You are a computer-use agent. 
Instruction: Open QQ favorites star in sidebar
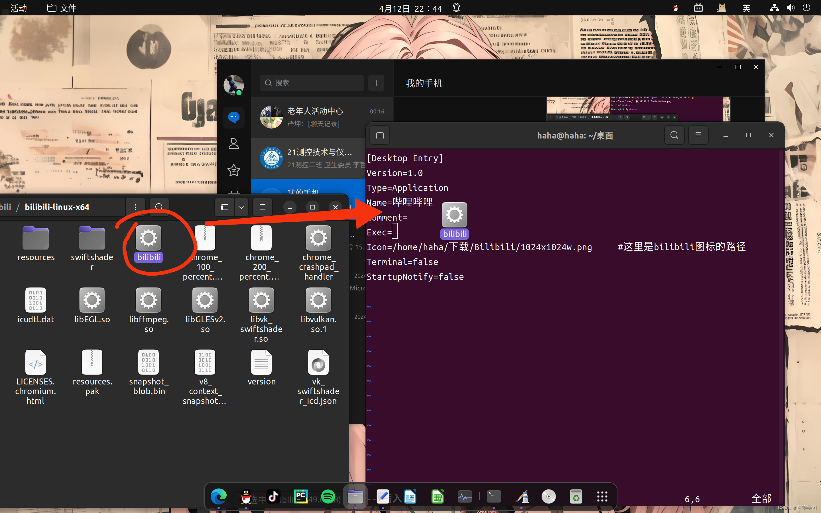233,170
